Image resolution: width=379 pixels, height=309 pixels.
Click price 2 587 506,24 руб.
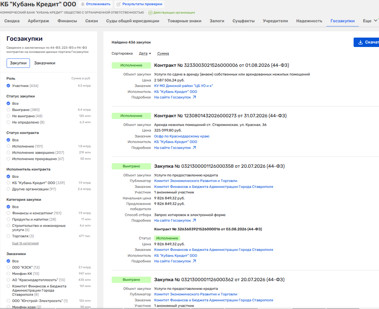click(169, 80)
